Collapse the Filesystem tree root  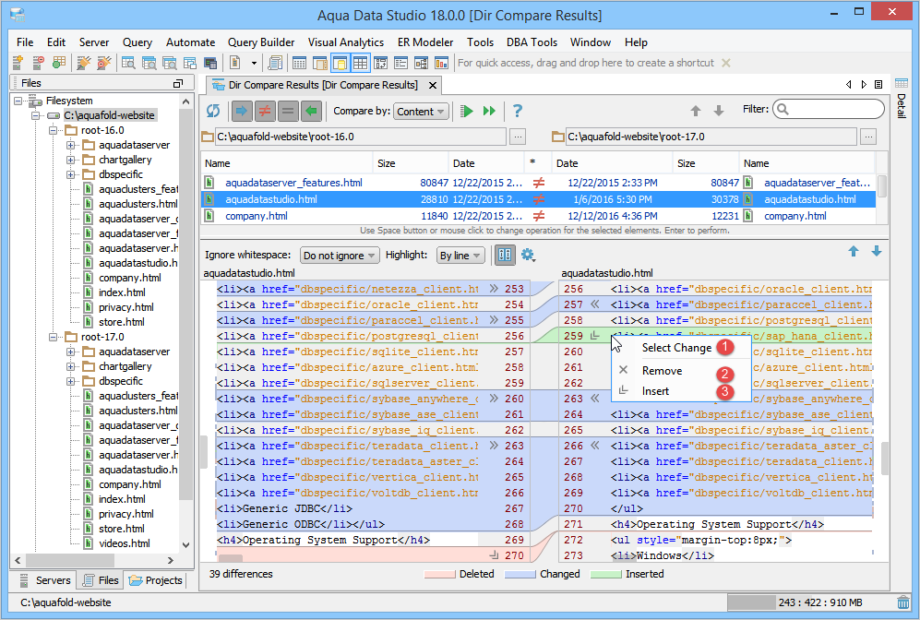click(18, 101)
